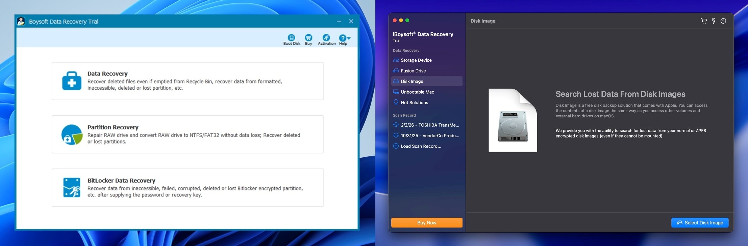Click the paragraph starting 'Disk Image is a free disk backup'

[x=631, y=111]
